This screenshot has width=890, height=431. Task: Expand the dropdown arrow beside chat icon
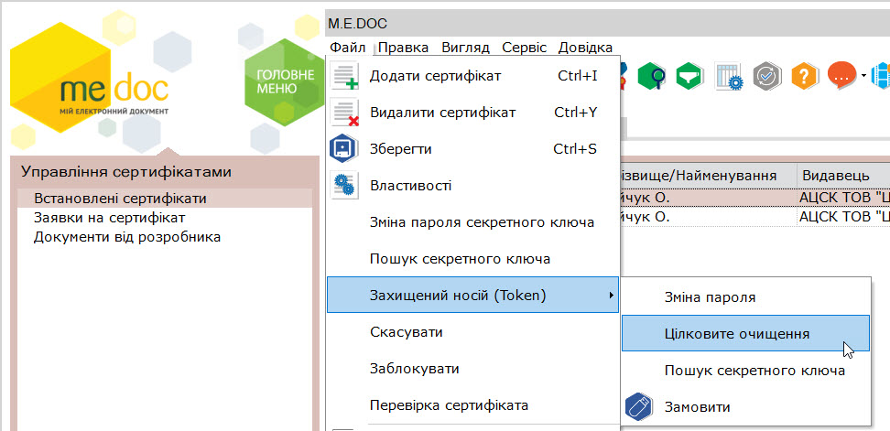pyautogui.click(x=864, y=76)
